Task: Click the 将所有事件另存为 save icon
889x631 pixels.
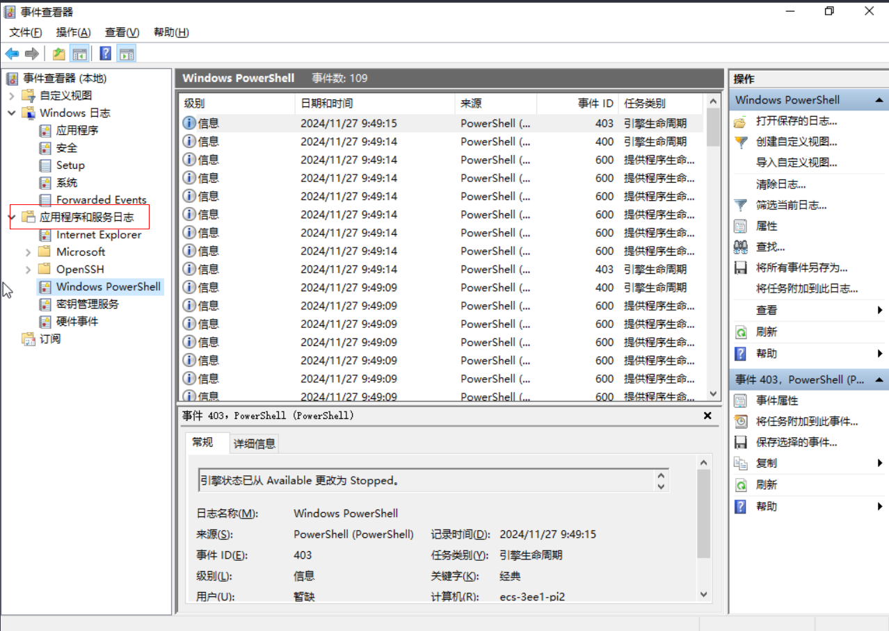Action: pos(741,268)
